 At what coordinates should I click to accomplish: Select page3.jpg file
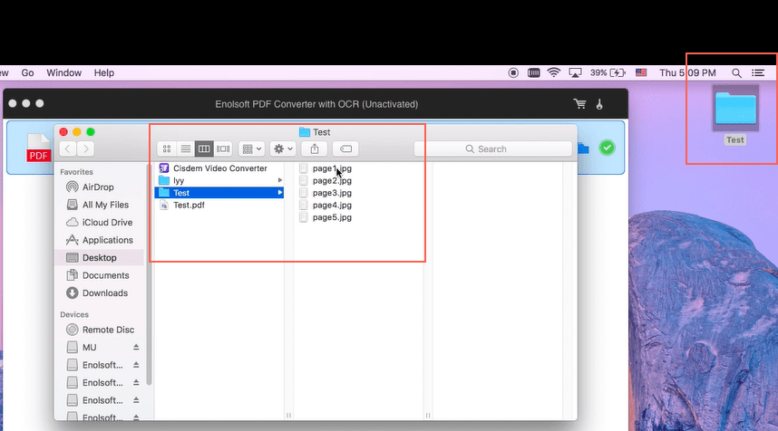coord(332,193)
